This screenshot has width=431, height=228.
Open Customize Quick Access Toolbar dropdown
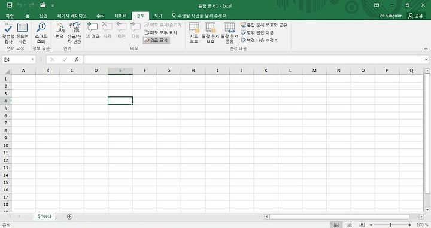53,5
